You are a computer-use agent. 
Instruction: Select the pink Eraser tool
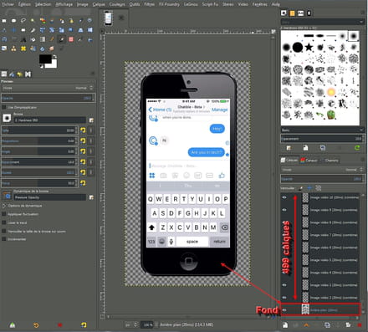[71, 39]
